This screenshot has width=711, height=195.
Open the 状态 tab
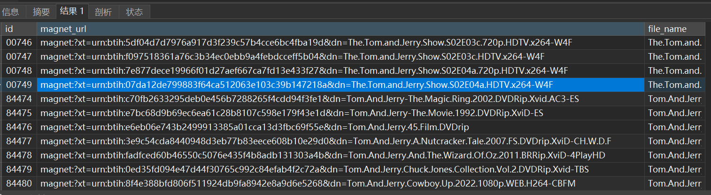[134, 12]
